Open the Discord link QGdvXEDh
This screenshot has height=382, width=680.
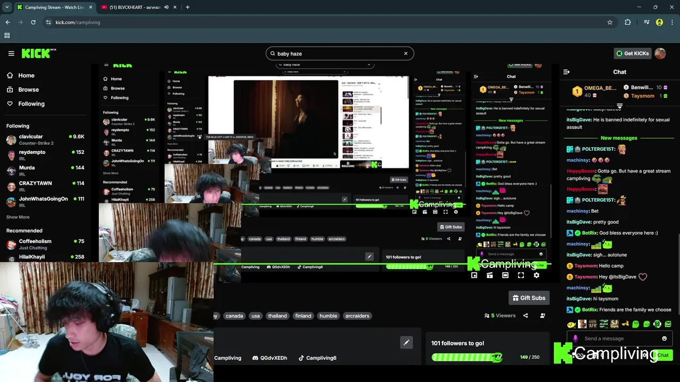(270, 358)
